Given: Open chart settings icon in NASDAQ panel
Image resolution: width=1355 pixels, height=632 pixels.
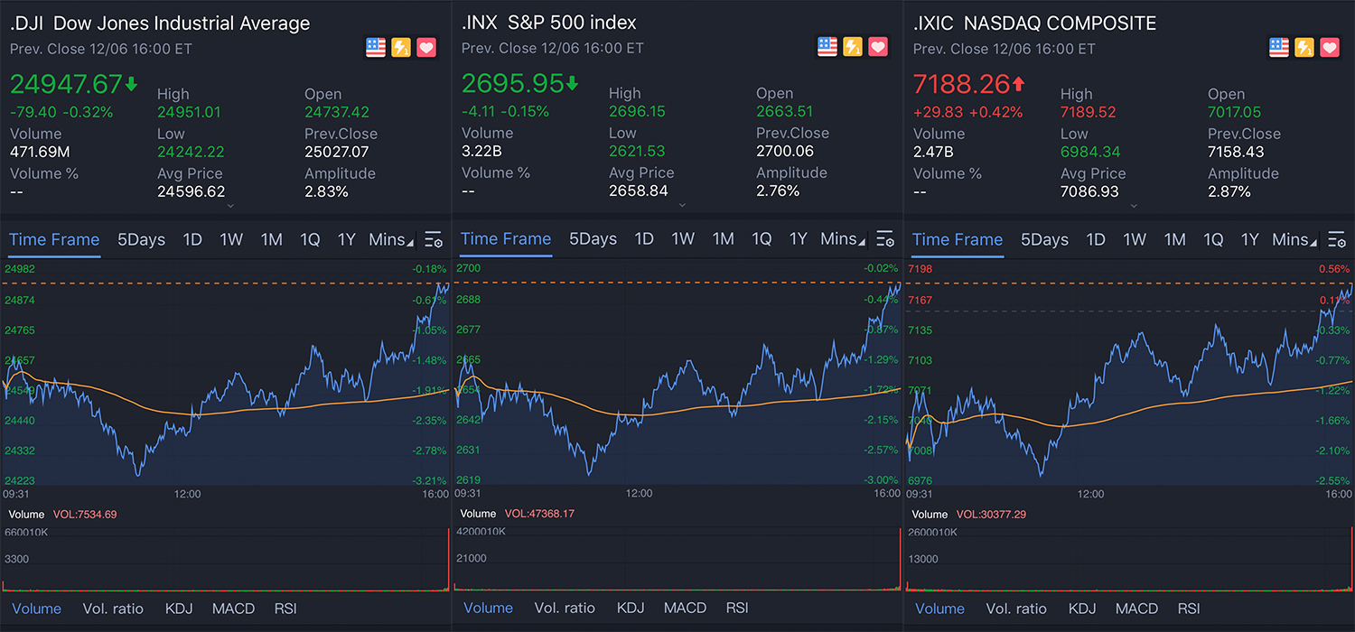Looking at the screenshot, I should point(1337,239).
